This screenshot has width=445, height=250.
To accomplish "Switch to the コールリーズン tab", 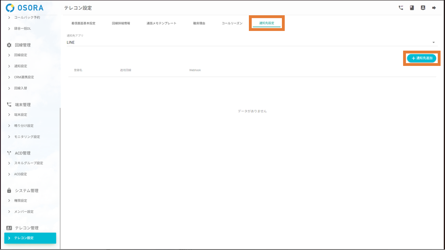I will [x=231, y=23].
